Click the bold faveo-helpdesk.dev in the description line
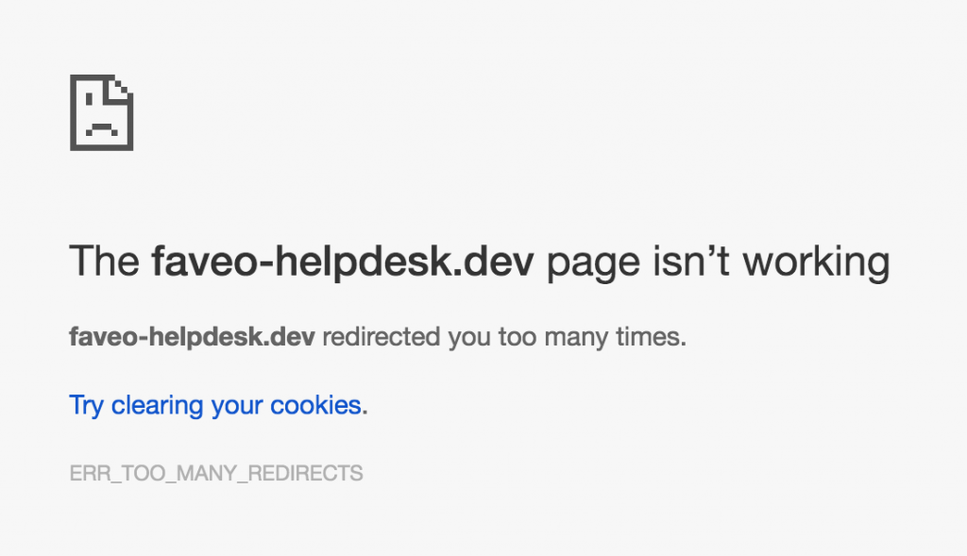967x556 pixels. point(192,337)
